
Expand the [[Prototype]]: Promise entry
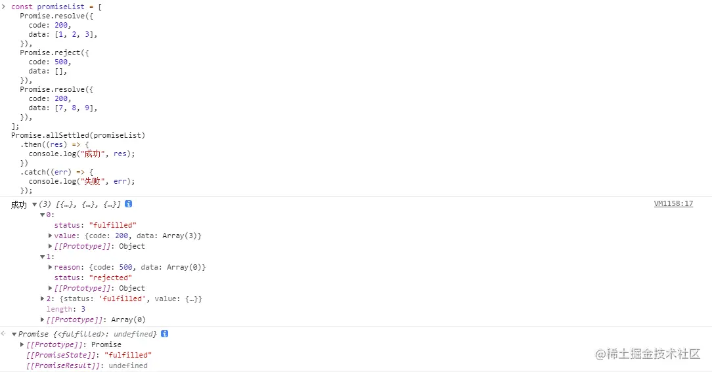(22, 344)
